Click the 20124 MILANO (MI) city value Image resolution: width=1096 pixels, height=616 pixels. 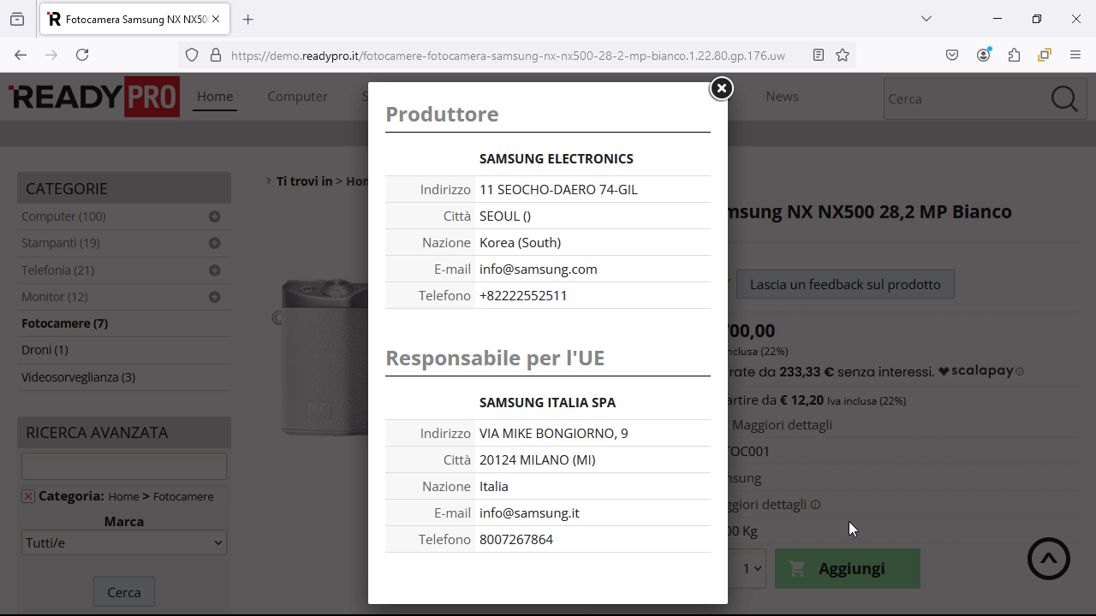pos(538,460)
